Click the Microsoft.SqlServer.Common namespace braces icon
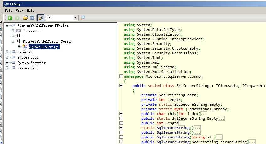Image resolution: width=266 pixels, height=144 pixels. pos(19,41)
